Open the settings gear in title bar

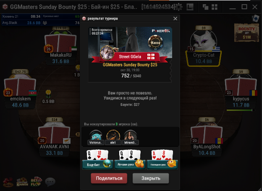click(x=178, y=7)
